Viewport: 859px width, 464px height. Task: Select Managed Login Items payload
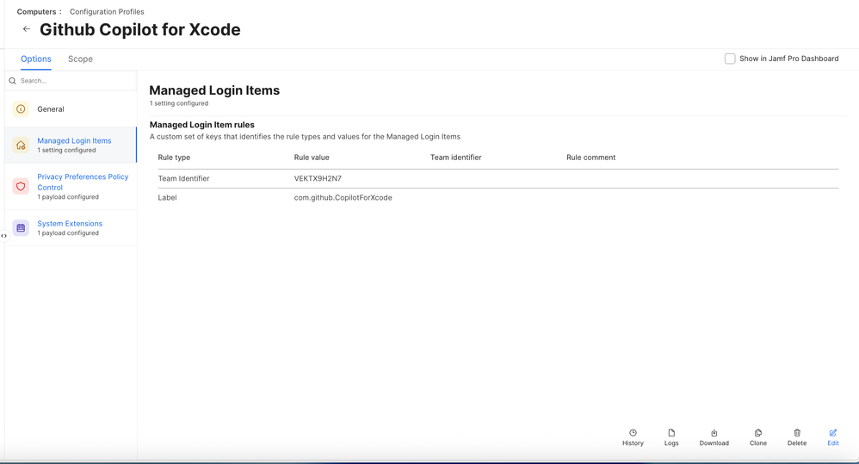click(71, 145)
